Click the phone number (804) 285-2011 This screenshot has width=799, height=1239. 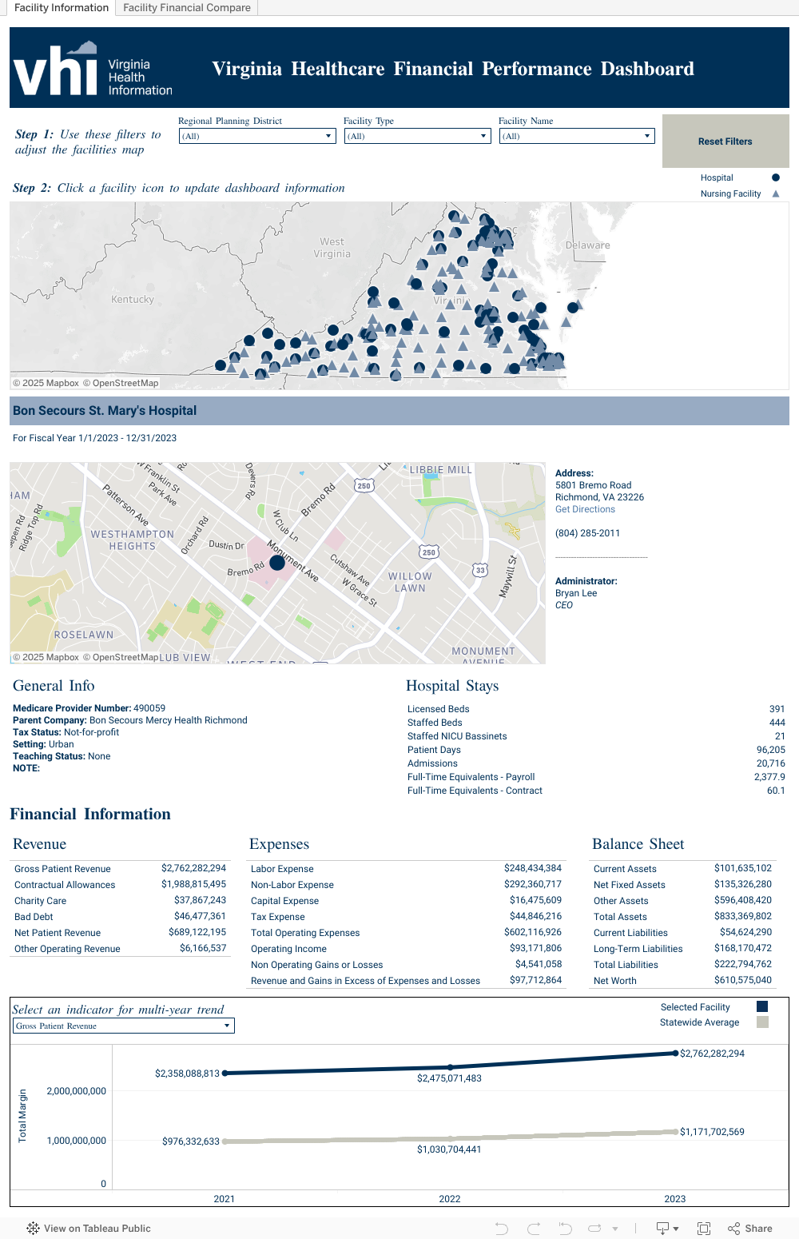[x=587, y=533]
